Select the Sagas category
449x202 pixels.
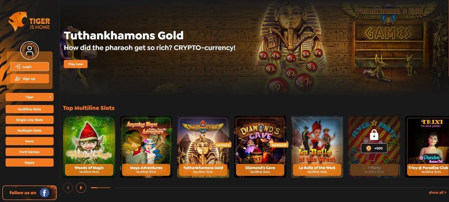click(x=30, y=162)
